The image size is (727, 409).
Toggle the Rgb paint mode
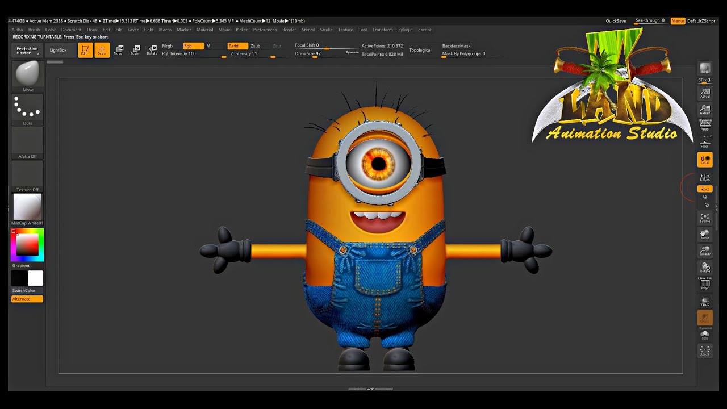(x=193, y=46)
